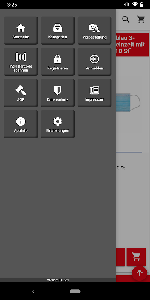
Task: Select the face mask product image
Action: (128, 102)
